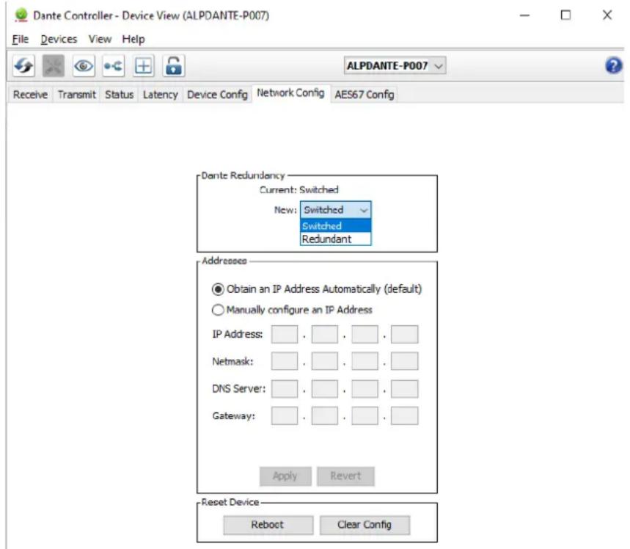Maximize the Dante Controller window
The width and height of the screenshot is (630, 549).
pyautogui.click(x=565, y=15)
